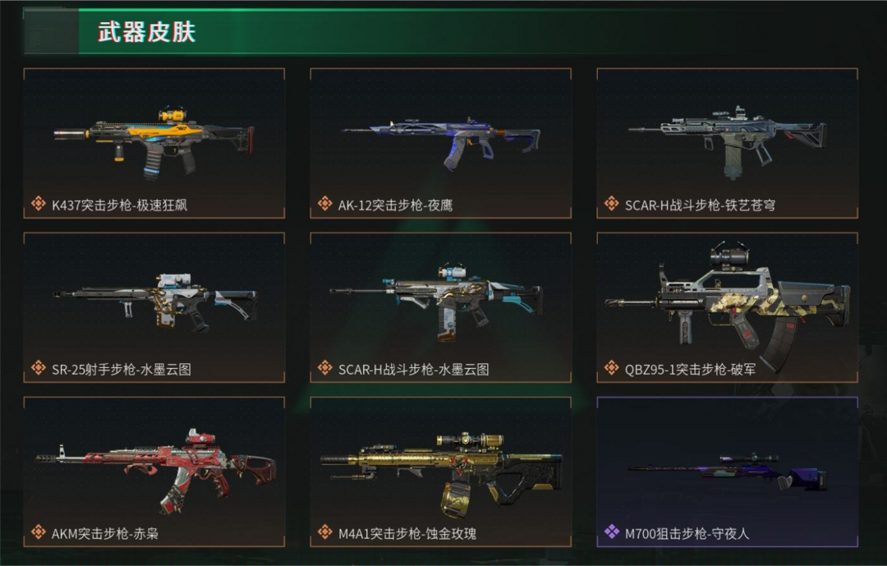This screenshot has width=887, height=566.
Task: Click the 武器皮肤 section header
Action: [146, 32]
